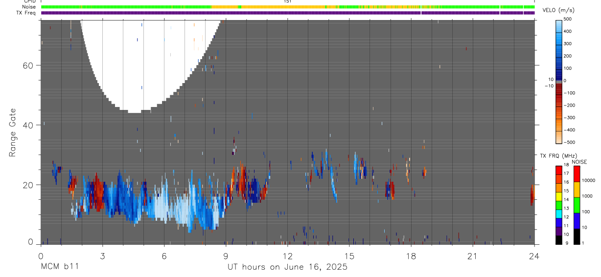
Task: Click the '6' UT hour tick label
Action: tap(164, 256)
